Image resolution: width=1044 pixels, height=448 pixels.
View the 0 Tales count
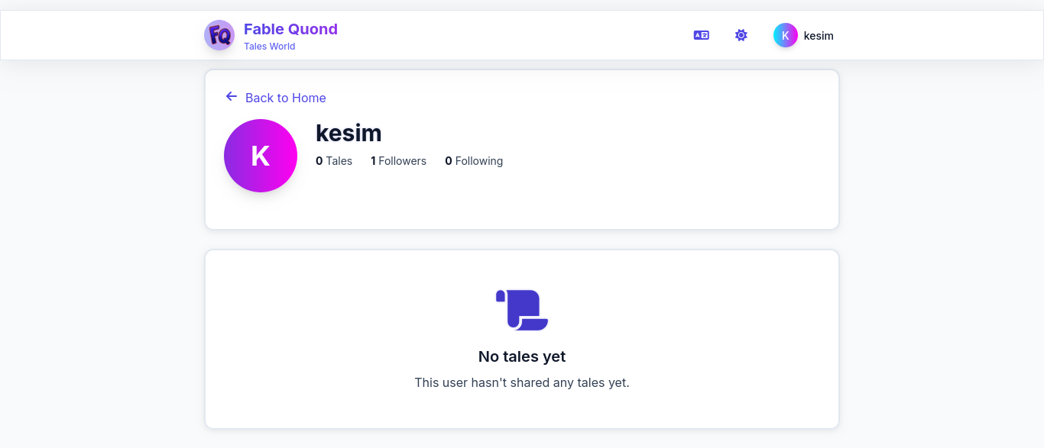tap(334, 161)
